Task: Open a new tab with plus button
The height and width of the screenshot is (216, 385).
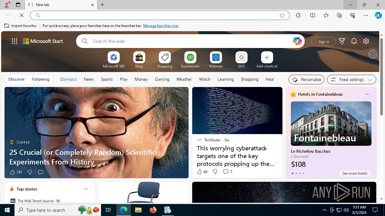Action: [x=103, y=5]
